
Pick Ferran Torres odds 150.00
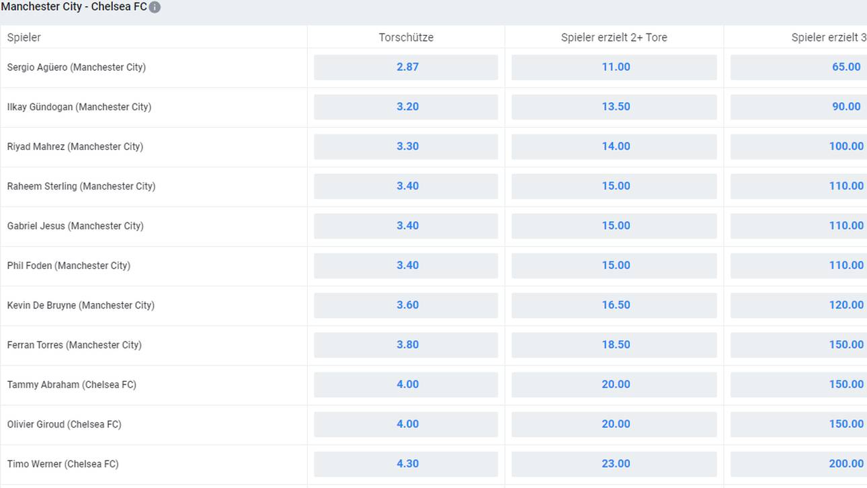click(x=798, y=345)
